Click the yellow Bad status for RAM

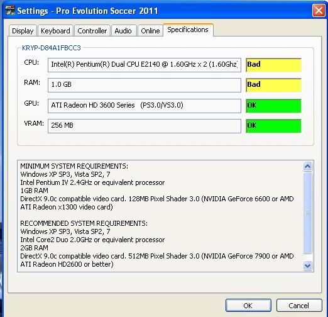pyautogui.click(x=273, y=85)
